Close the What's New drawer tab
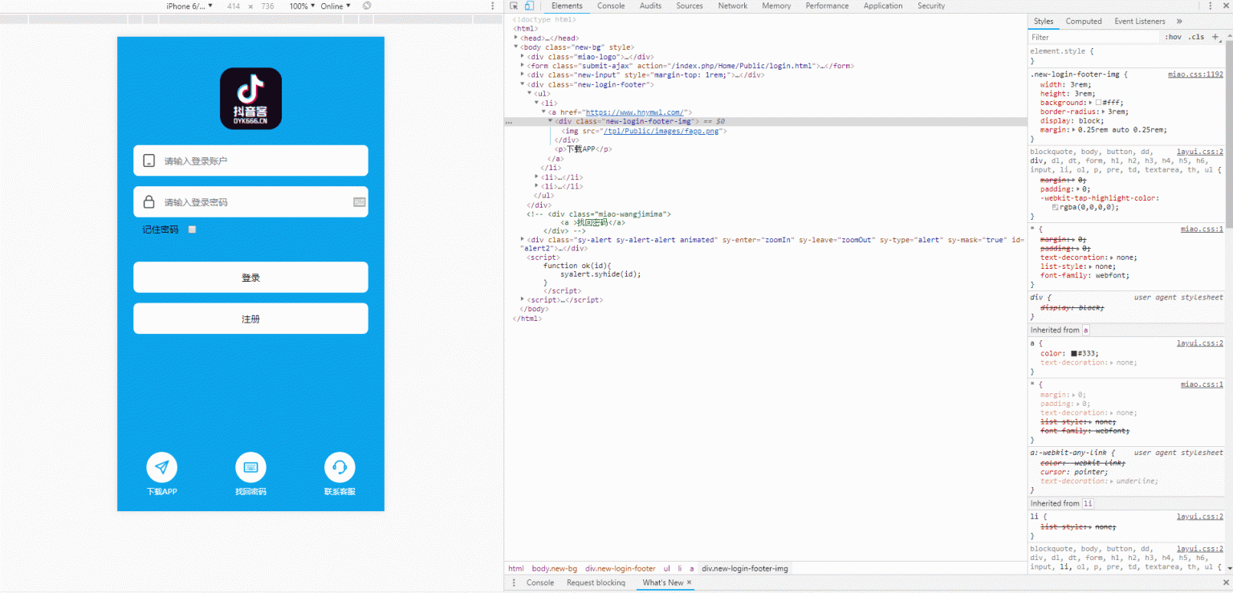Image resolution: width=1233 pixels, height=593 pixels. [689, 583]
